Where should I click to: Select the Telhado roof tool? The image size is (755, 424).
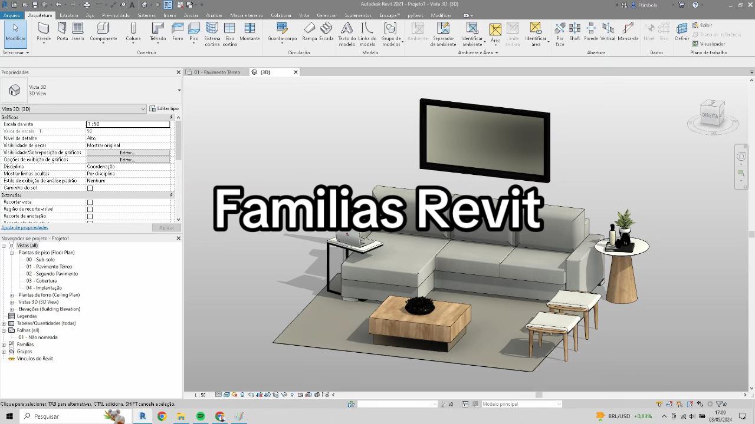[157, 32]
